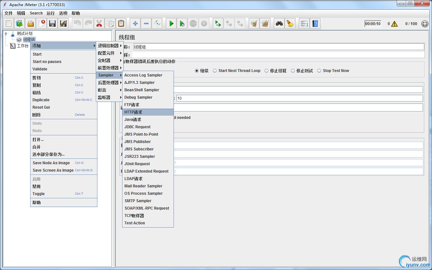This screenshot has width=432, height=270.
Task: Click the 注释 comment input field
Action: [278, 55]
